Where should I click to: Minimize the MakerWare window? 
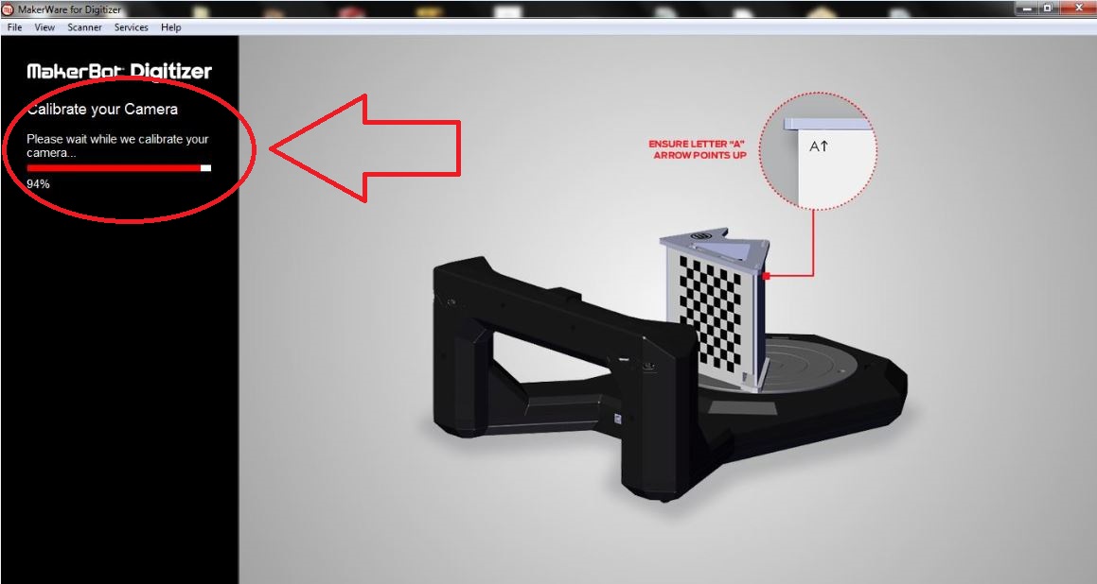tap(1026, 9)
